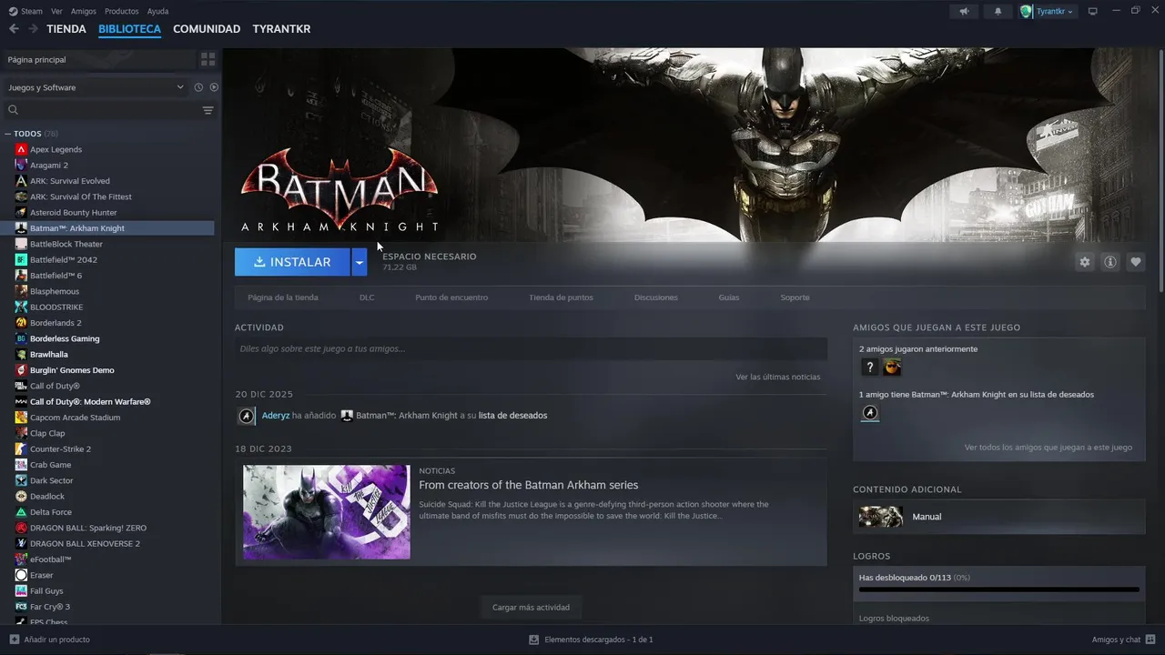This screenshot has height=655, width=1165.
Task: Open lista de deseados link
Action: tap(513, 416)
